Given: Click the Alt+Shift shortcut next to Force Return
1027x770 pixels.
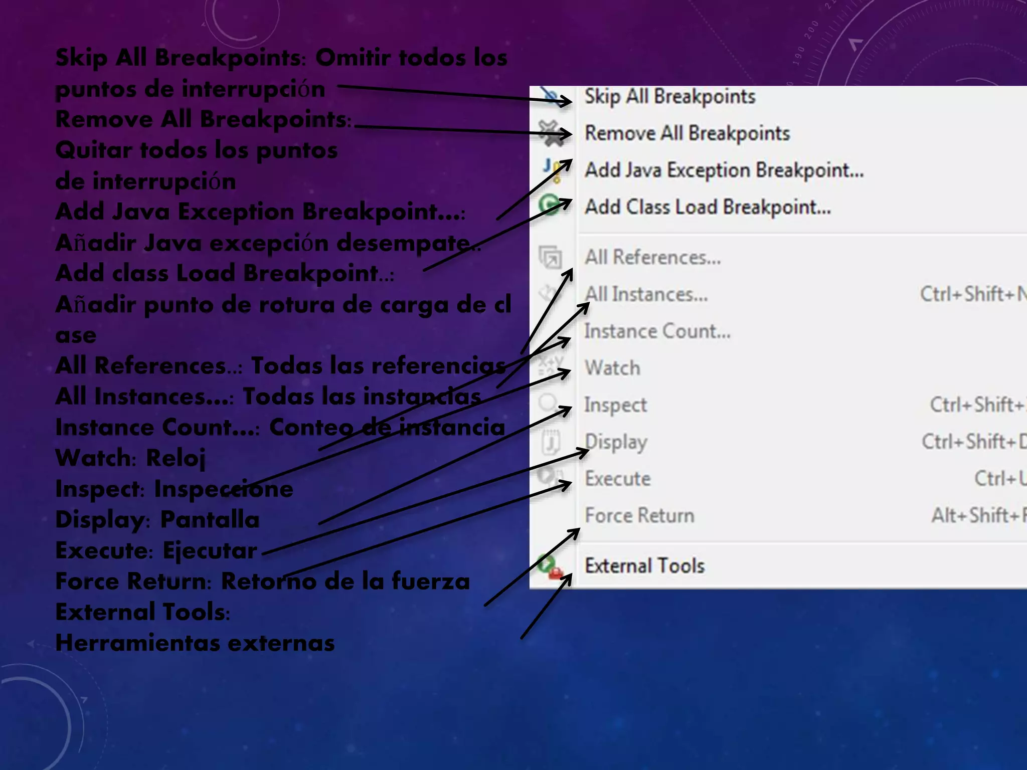Looking at the screenshot, I should [979, 515].
